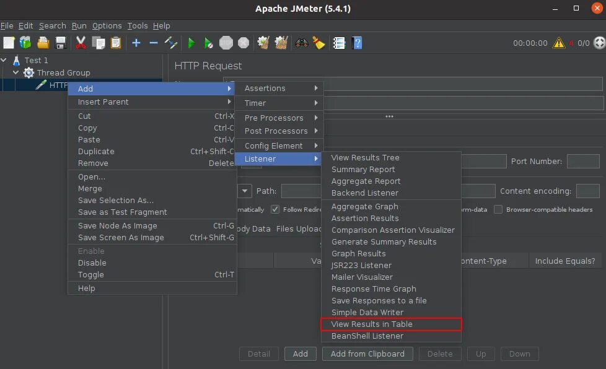Screen dimensions: 606x369
Task: Click the Clear broom icon
Action: [x=263, y=43]
